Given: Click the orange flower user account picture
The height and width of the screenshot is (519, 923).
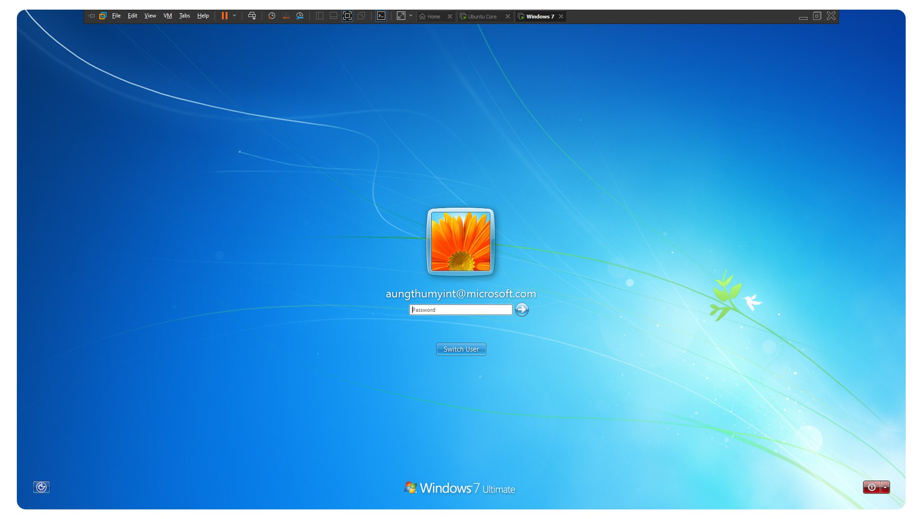Looking at the screenshot, I should pos(461,242).
